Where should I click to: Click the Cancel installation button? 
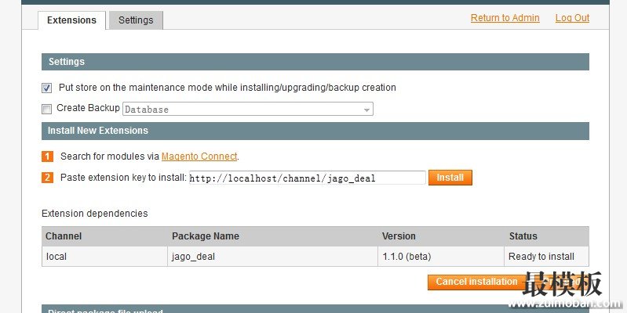(x=476, y=282)
